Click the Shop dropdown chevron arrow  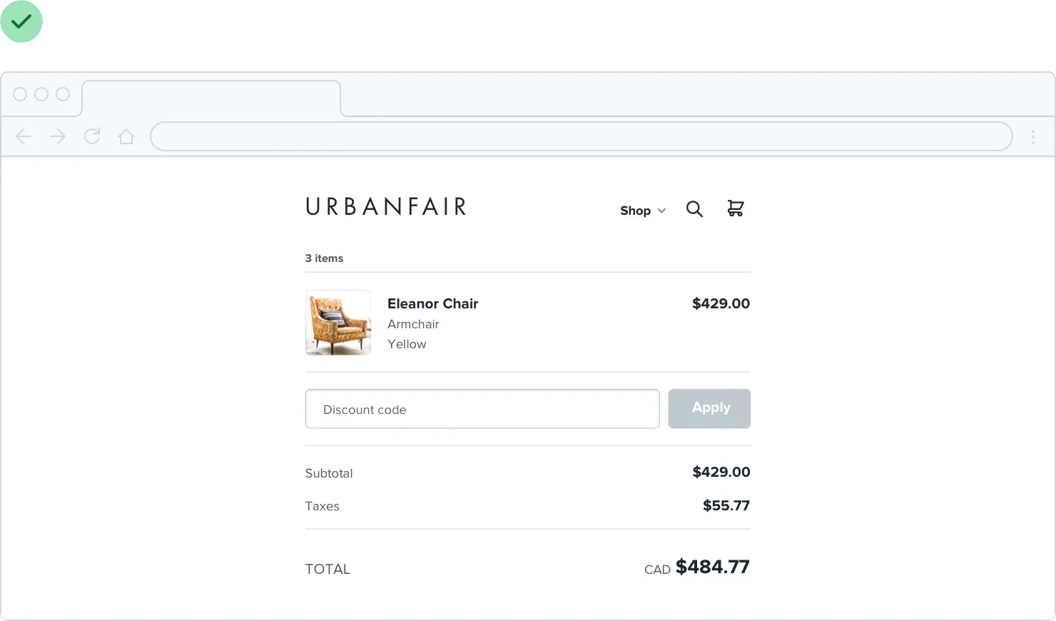pyautogui.click(x=661, y=211)
